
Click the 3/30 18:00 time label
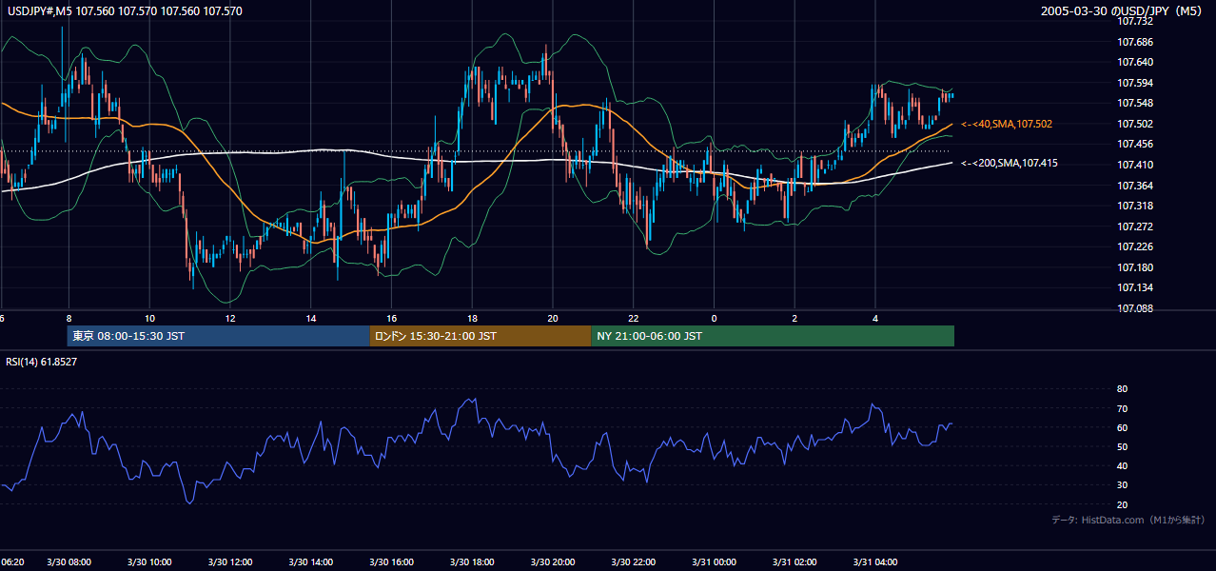tap(472, 562)
